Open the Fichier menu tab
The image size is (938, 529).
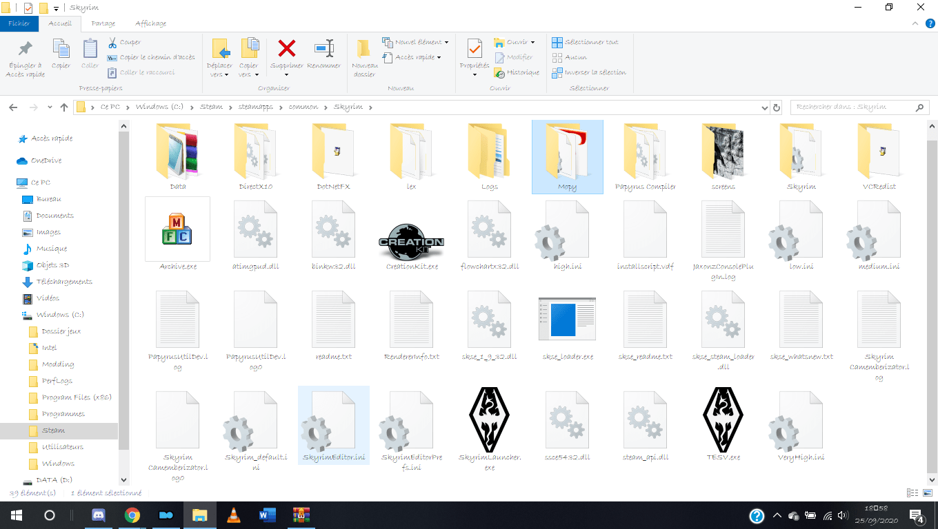coord(19,23)
